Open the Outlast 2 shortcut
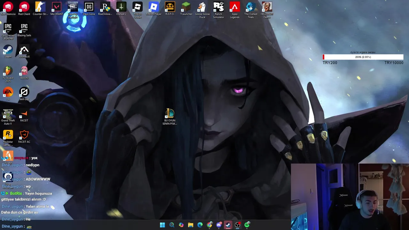Viewport: 409px width, 230px height. tap(121, 9)
